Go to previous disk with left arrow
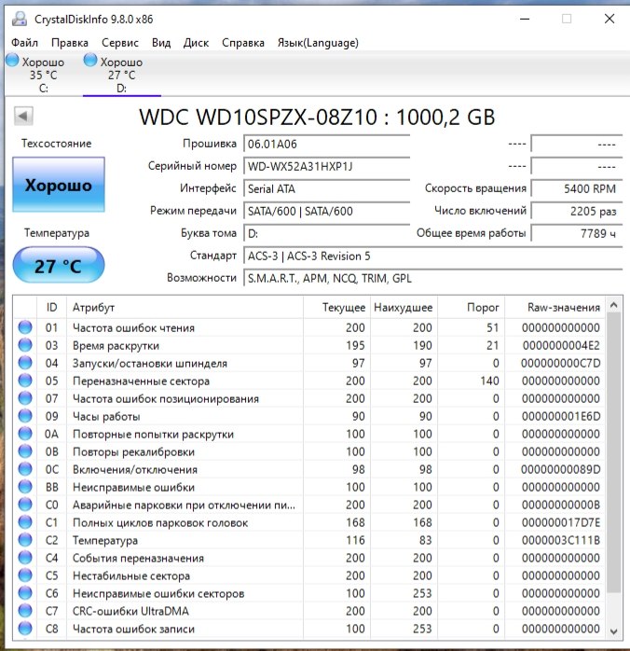 coord(23,116)
